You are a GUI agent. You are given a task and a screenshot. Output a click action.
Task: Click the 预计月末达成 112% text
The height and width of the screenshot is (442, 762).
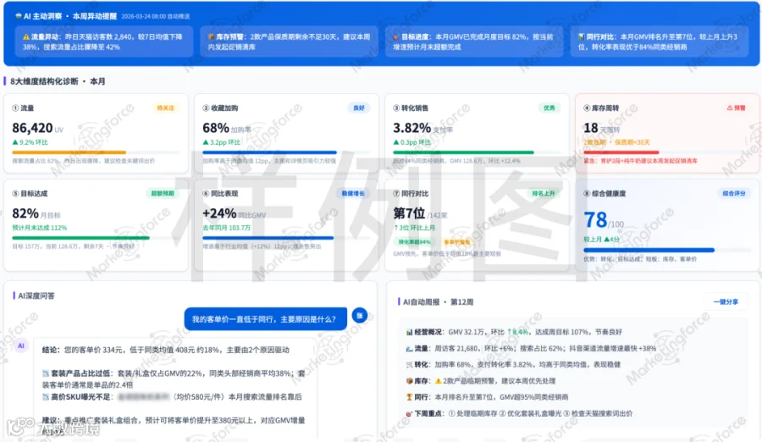click(x=39, y=228)
